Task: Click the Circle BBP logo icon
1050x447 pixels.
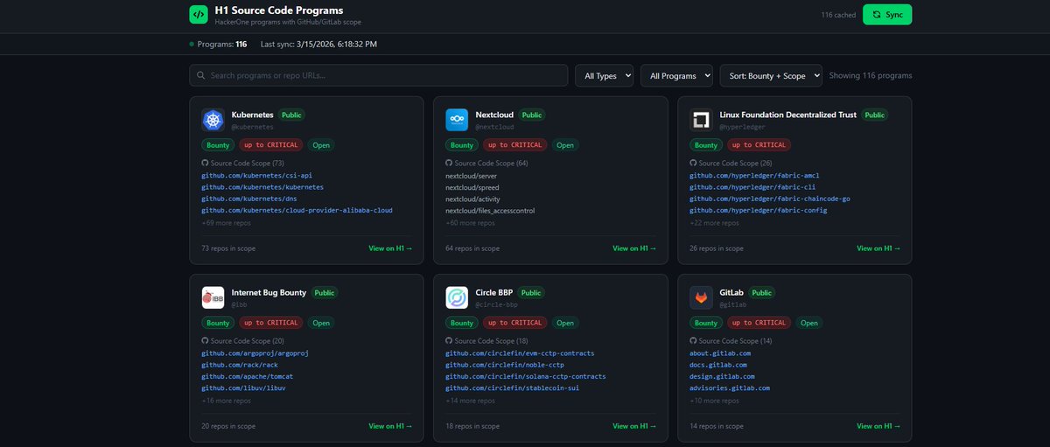Action: [457, 297]
